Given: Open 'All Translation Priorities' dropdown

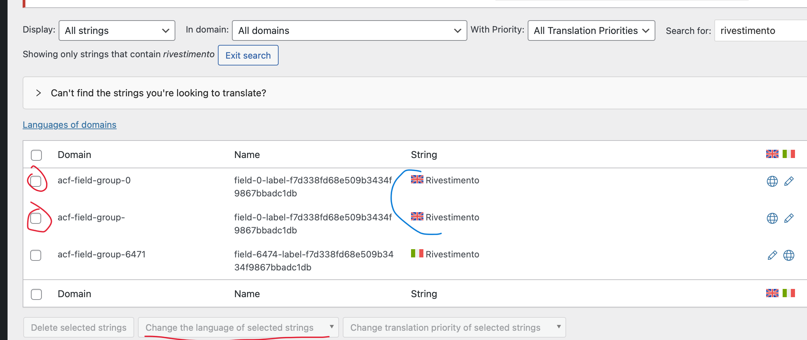Looking at the screenshot, I should pos(591,31).
